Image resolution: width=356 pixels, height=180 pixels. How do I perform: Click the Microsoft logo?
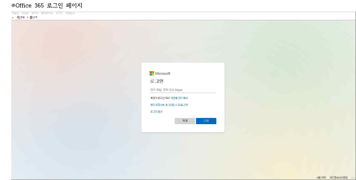coord(160,73)
